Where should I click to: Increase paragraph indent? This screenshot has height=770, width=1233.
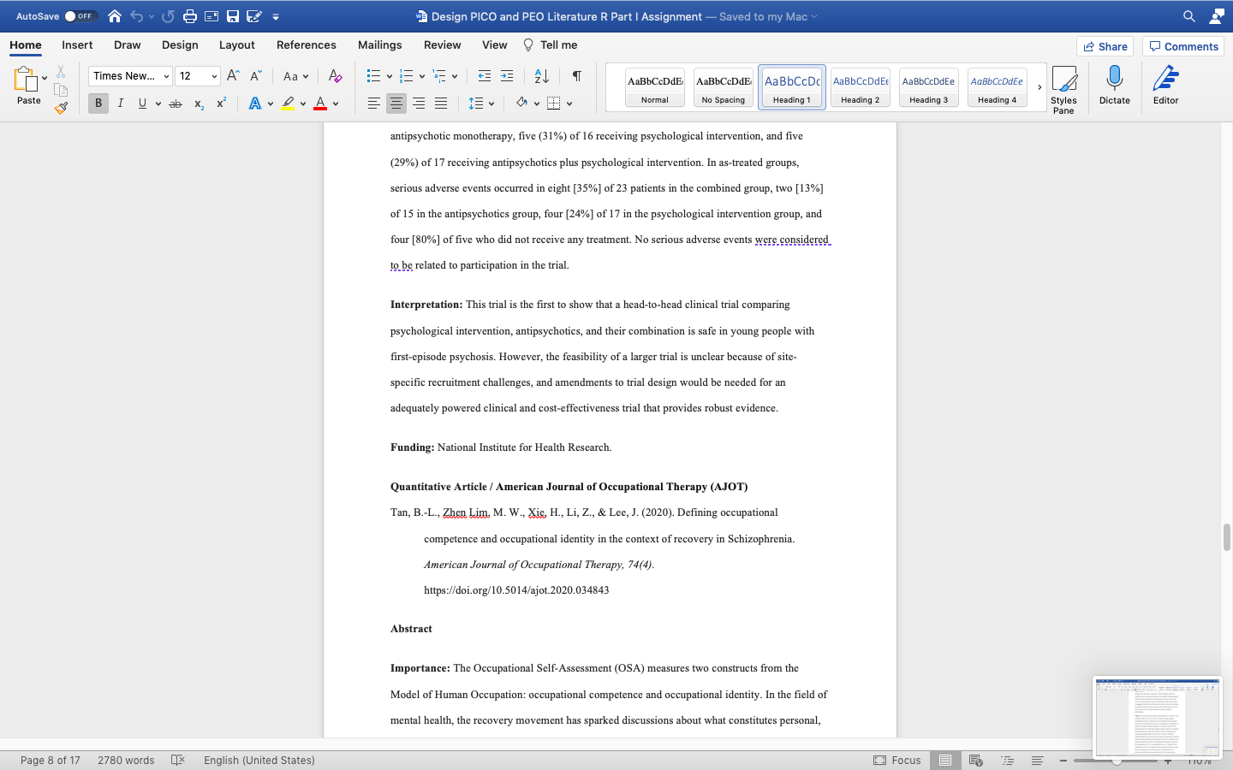tap(507, 76)
